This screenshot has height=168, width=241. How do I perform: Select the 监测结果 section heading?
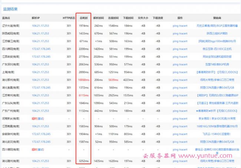coord(10,9)
